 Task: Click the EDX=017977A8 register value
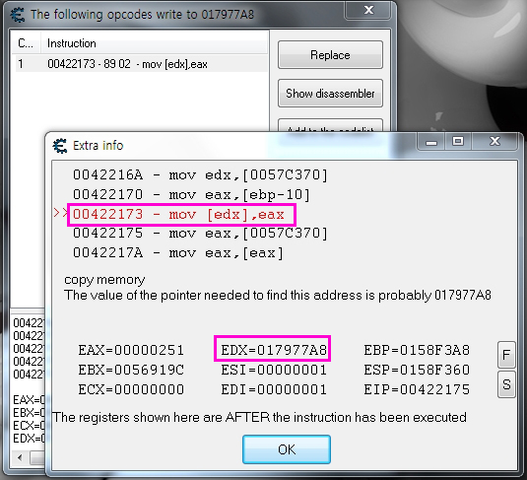[274, 350]
